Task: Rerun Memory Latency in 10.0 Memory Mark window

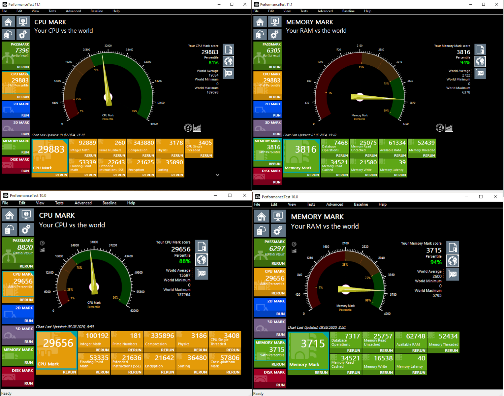Action: click(x=419, y=373)
